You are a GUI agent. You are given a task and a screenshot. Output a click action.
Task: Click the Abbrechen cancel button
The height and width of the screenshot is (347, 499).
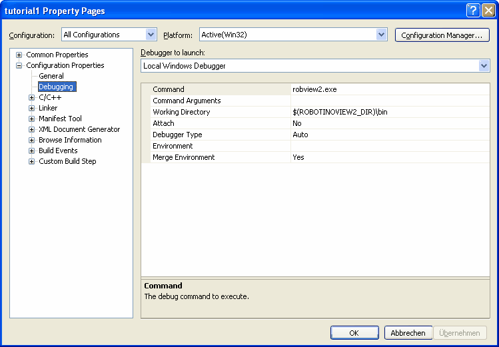pyautogui.click(x=408, y=333)
